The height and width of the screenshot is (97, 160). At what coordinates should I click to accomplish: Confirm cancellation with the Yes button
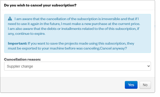click(131, 85)
